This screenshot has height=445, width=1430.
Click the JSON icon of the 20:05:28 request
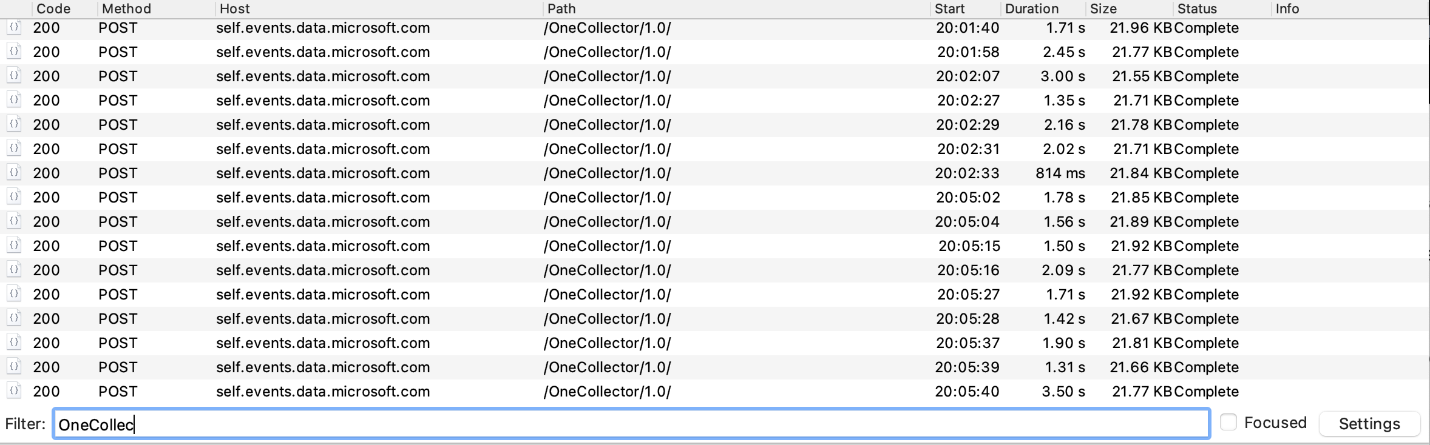(14, 318)
